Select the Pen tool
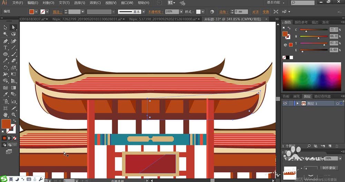The width and height of the screenshot is (345, 182). 5,41
